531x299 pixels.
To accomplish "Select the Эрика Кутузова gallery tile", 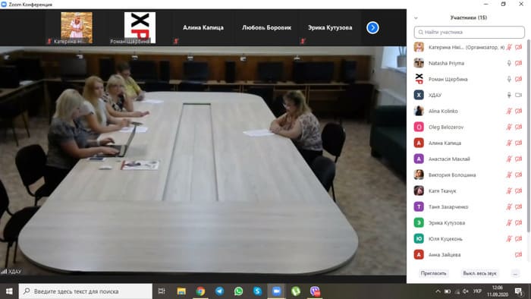I will [330, 28].
